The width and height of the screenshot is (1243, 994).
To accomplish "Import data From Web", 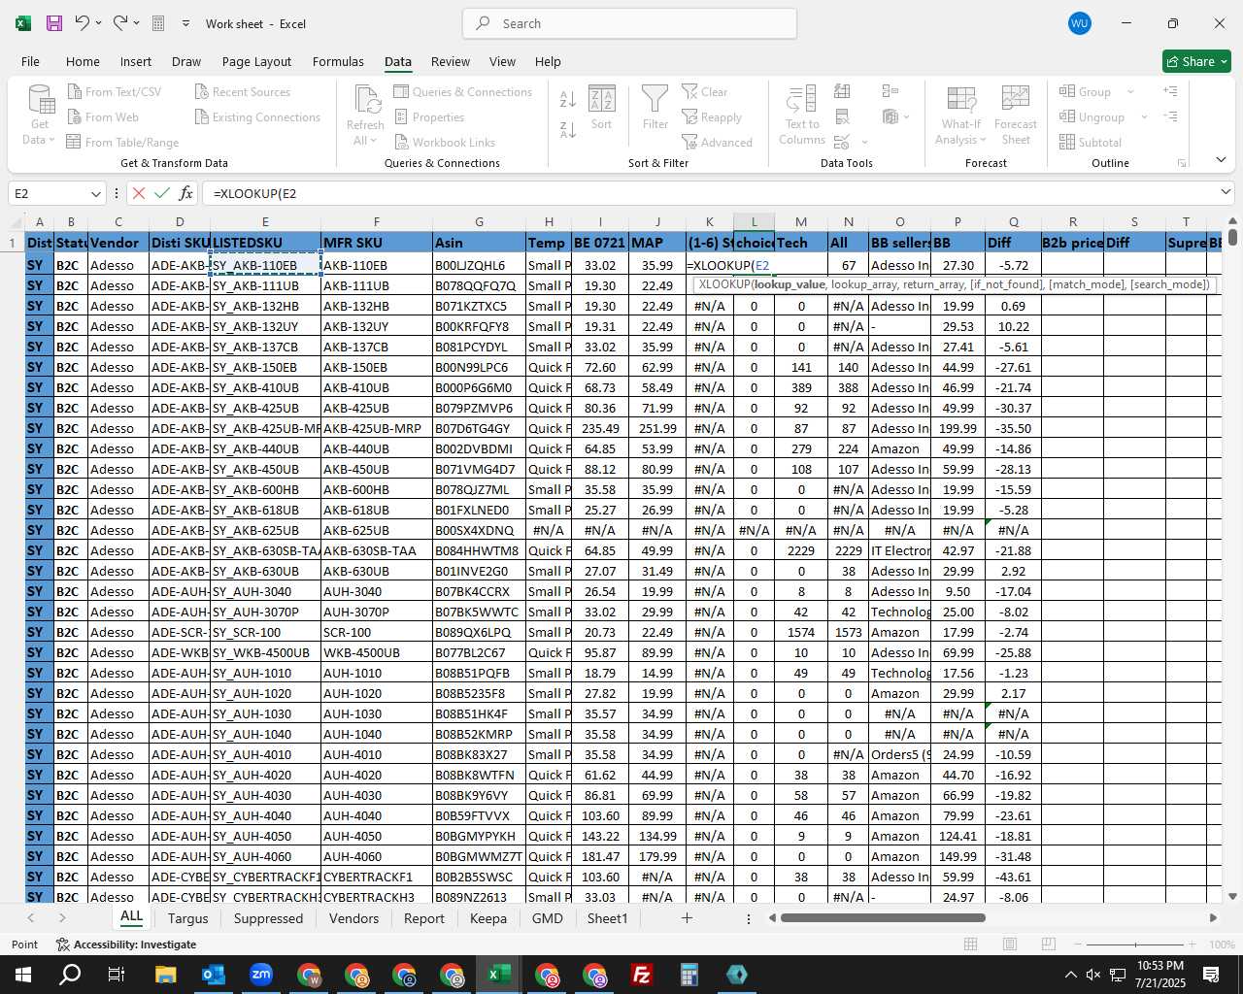I will 103,117.
